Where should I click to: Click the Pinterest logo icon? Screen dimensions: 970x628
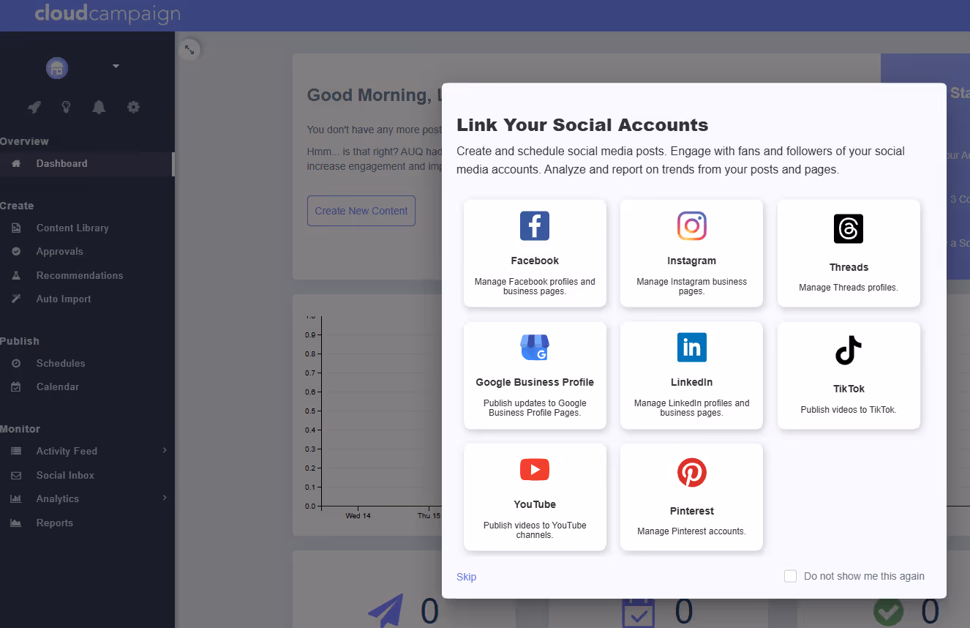[x=691, y=473]
